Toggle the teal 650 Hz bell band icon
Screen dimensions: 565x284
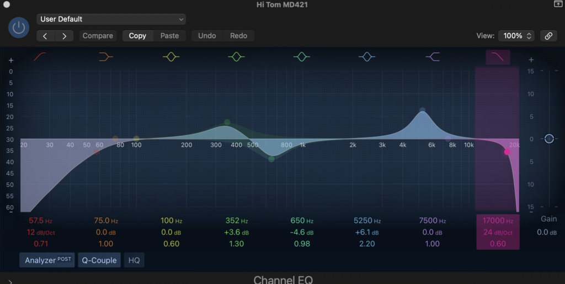(x=301, y=57)
